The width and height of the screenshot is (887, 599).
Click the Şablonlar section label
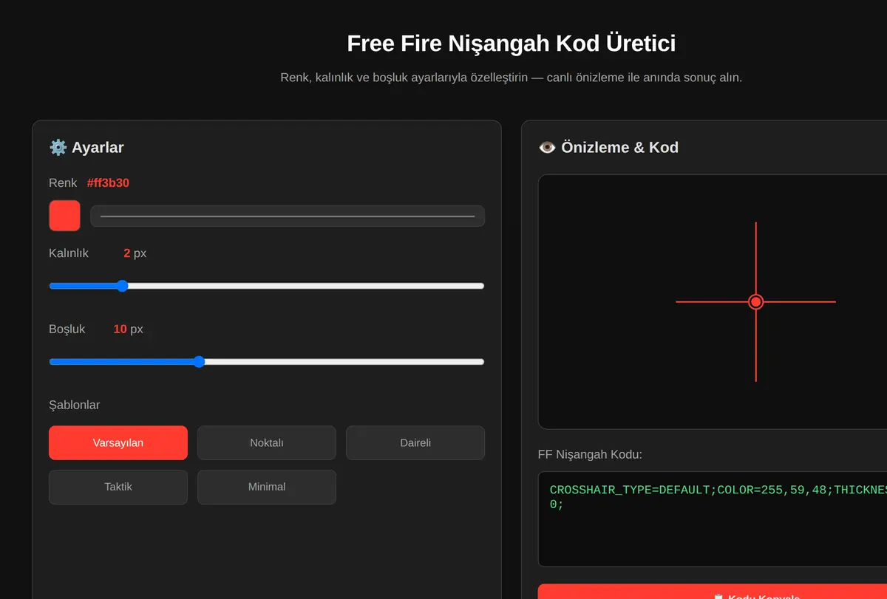[75, 405]
